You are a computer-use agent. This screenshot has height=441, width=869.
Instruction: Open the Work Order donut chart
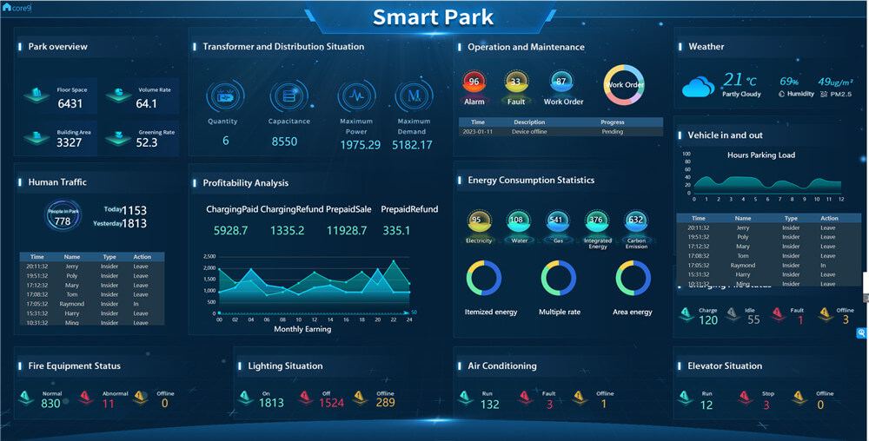[x=624, y=85]
